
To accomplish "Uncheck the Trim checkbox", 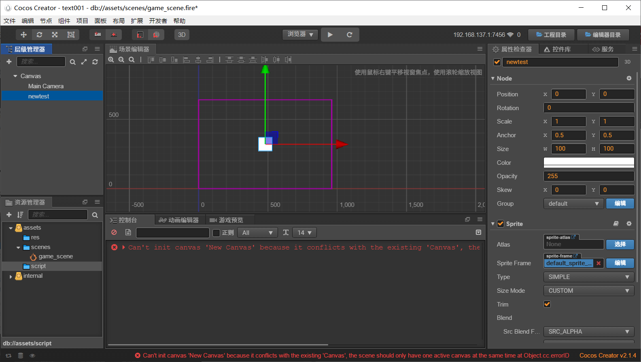I will (x=547, y=304).
